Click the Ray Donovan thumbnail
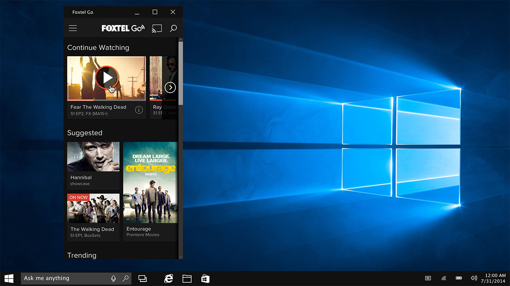 point(164,78)
